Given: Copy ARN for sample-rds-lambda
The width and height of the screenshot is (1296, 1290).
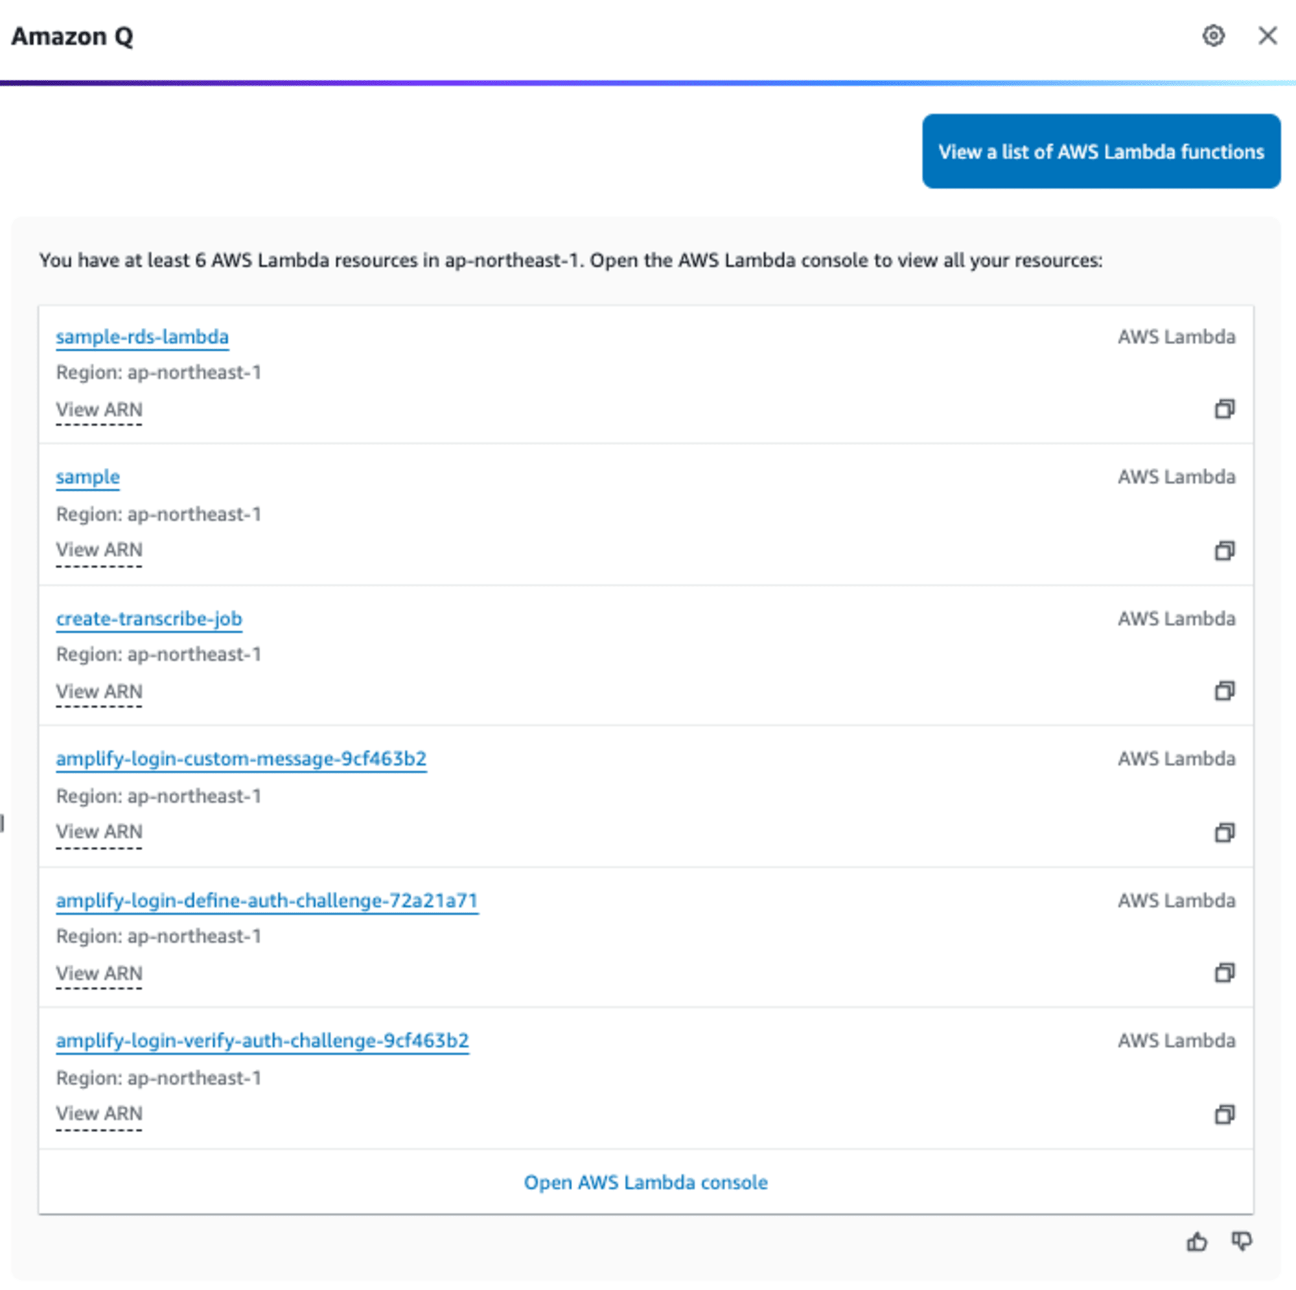Looking at the screenshot, I should coord(1224,409).
